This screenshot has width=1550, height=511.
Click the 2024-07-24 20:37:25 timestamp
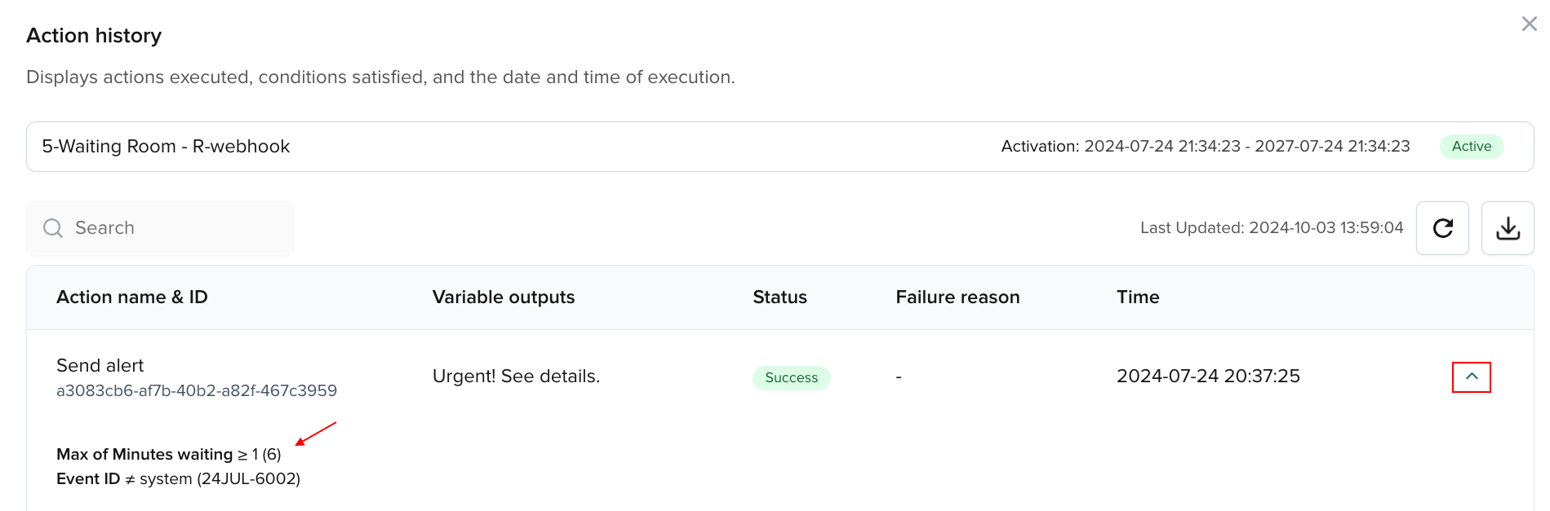click(x=1208, y=377)
